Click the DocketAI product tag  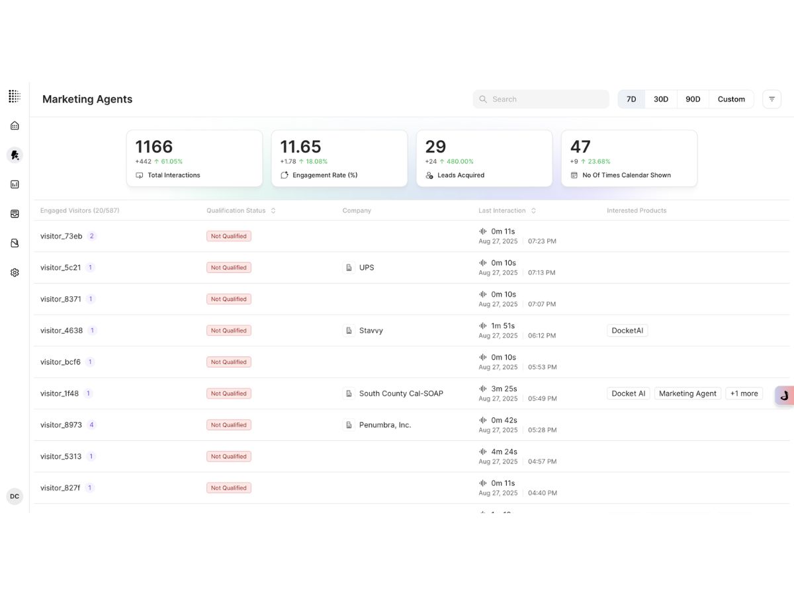(x=627, y=331)
